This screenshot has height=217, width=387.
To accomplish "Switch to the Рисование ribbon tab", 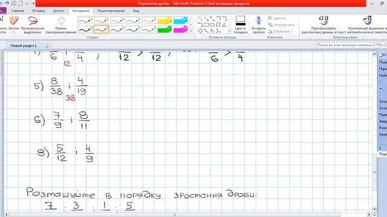I will click(81, 11).
